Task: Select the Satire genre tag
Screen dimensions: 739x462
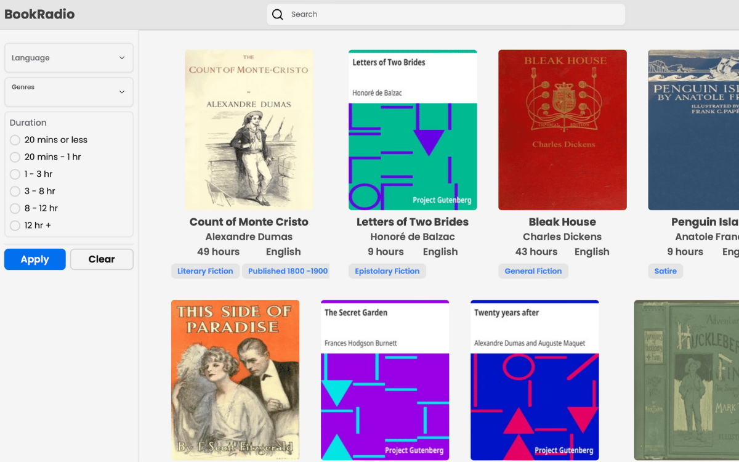Action: pos(666,271)
